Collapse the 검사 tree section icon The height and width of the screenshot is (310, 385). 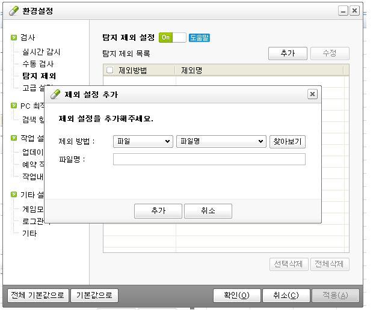[x=14, y=37]
